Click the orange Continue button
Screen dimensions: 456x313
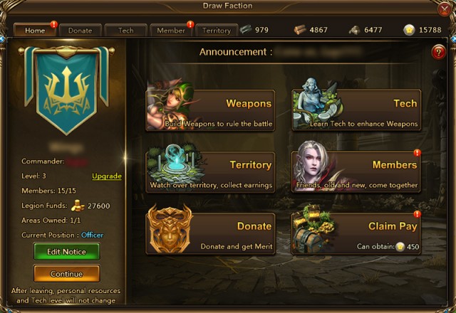(x=66, y=273)
